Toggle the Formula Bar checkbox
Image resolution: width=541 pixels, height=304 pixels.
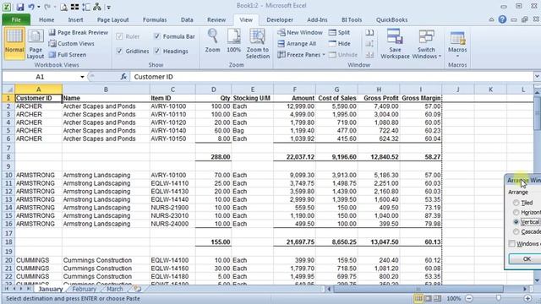[x=157, y=36]
